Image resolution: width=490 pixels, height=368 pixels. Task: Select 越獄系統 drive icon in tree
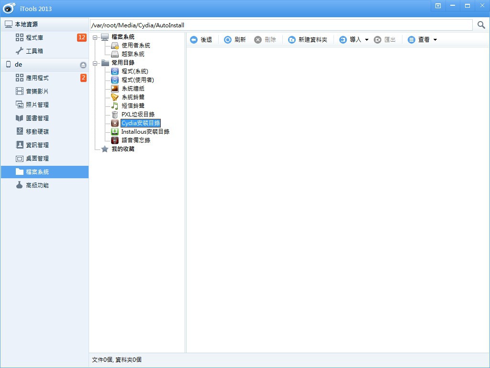(115, 54)
